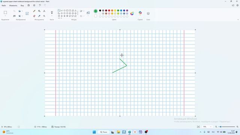240x135 pixels.
Task: Select the Diamond shape
Action: pyautogui.click(x=61, y=13)
